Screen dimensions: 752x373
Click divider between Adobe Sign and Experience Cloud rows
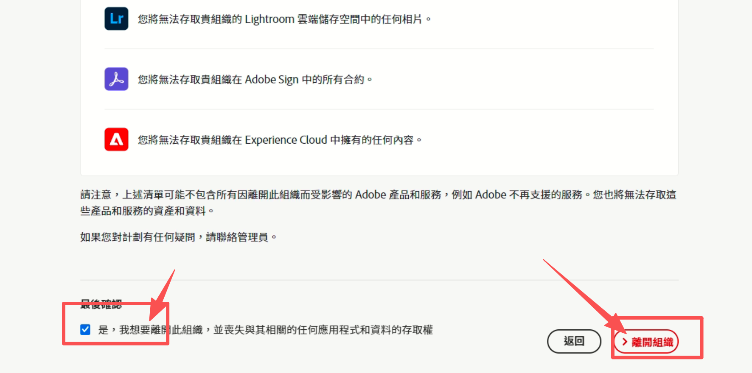tap(379, 109)
